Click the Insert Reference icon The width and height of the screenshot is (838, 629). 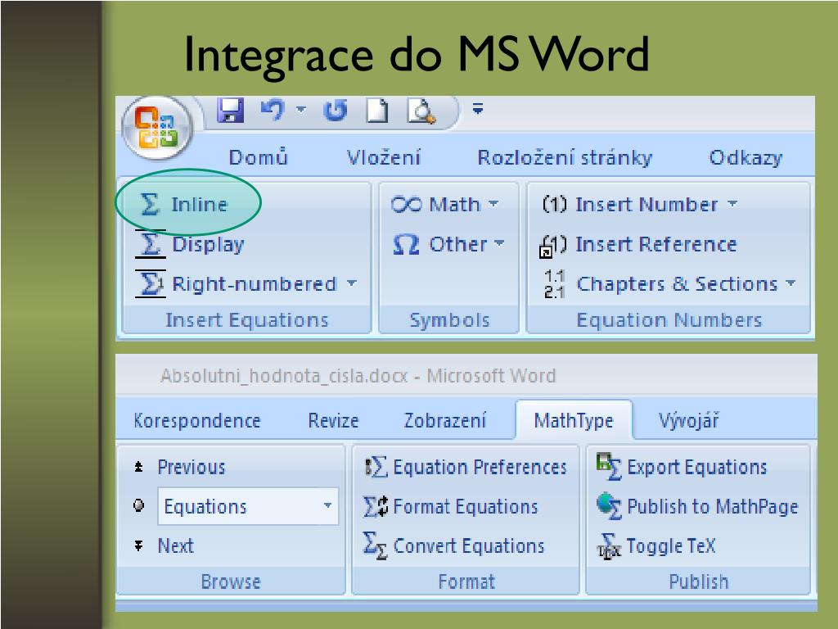pyautogui.click(x=552, y=246)
